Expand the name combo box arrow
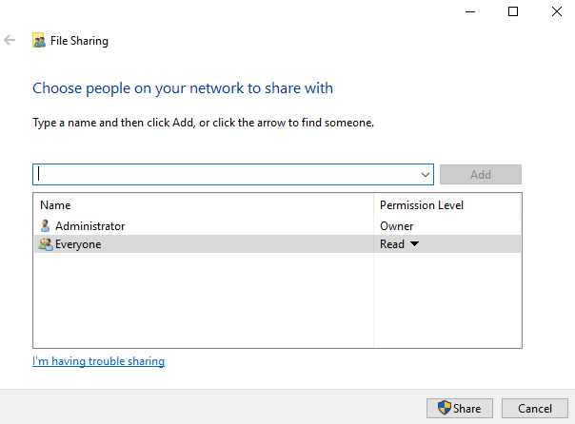 426,175
